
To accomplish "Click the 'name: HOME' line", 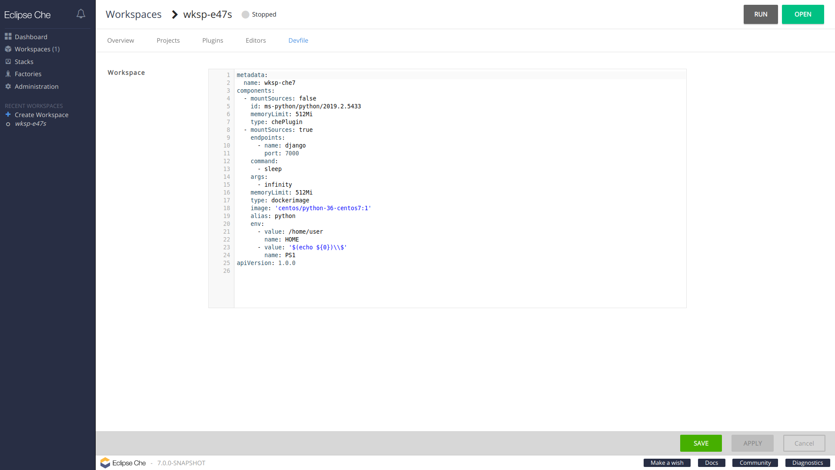I will tap(281, 239).
